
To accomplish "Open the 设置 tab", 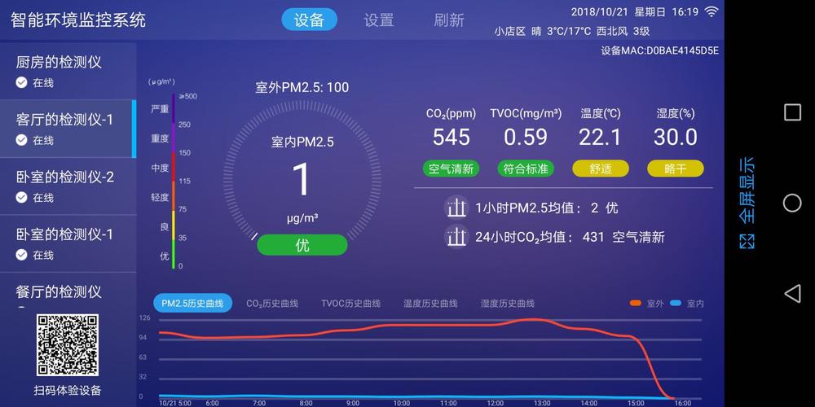I will pos(379,20).
